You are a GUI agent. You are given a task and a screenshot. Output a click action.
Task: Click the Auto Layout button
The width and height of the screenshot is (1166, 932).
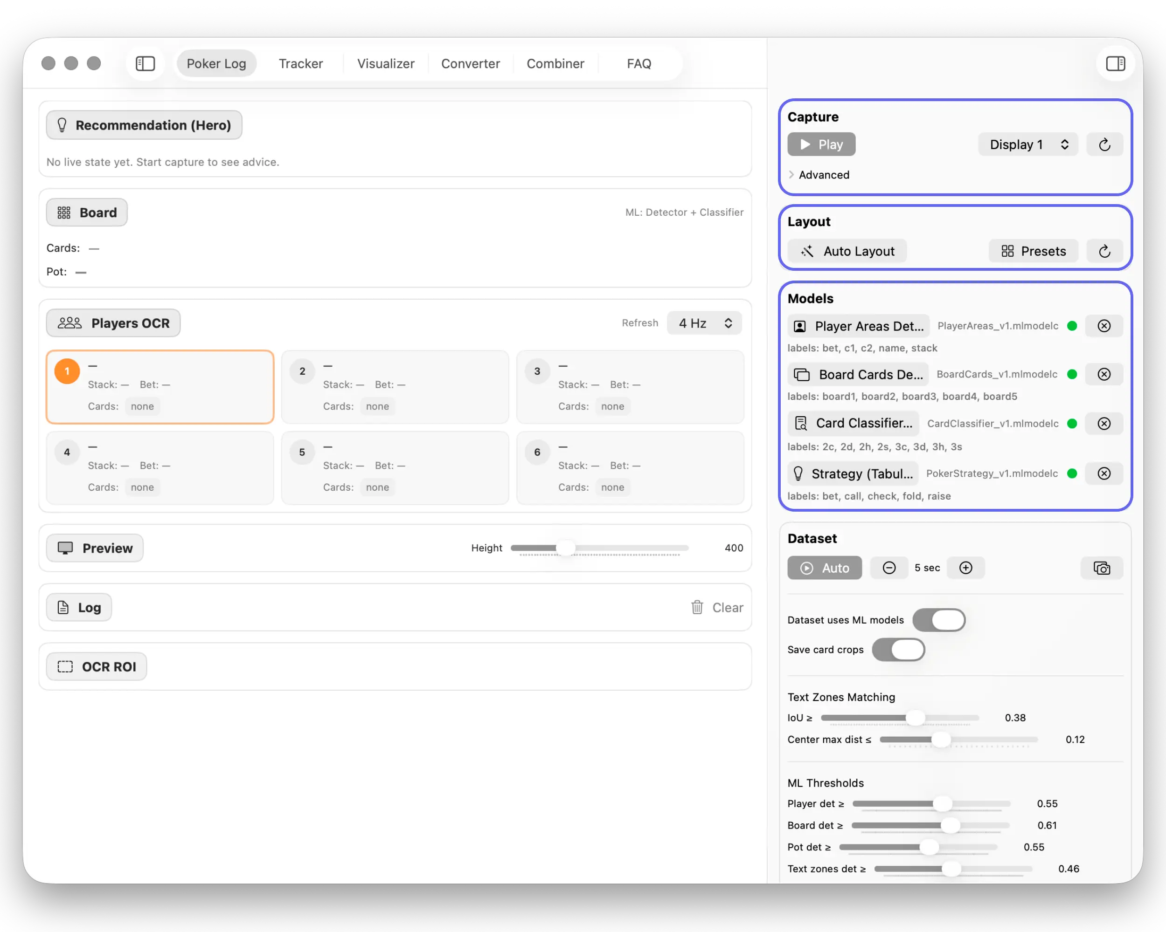[847, 251]
